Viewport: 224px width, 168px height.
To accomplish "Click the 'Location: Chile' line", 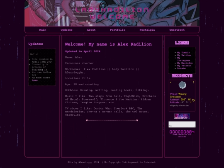I will 78,78.
